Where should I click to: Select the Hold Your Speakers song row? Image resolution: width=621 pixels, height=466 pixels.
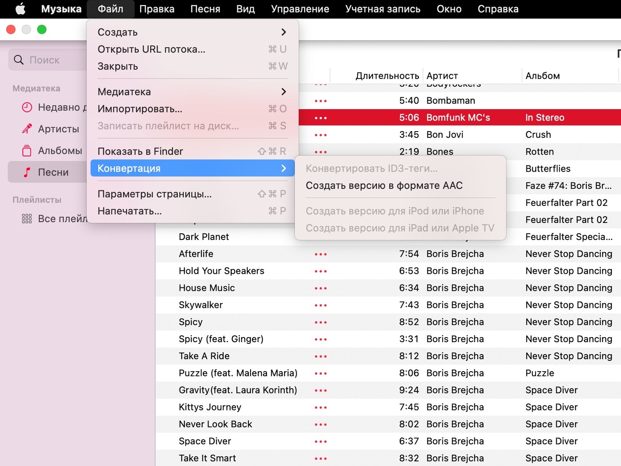(221, 271)
